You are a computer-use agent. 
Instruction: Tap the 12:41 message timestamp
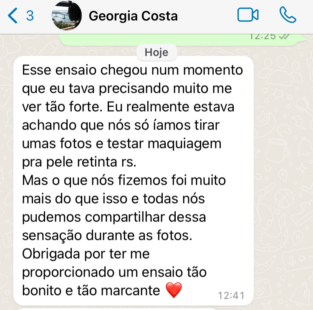231,296
